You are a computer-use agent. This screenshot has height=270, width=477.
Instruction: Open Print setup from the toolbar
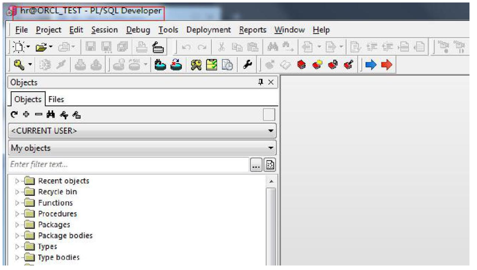tap(158, 47)
